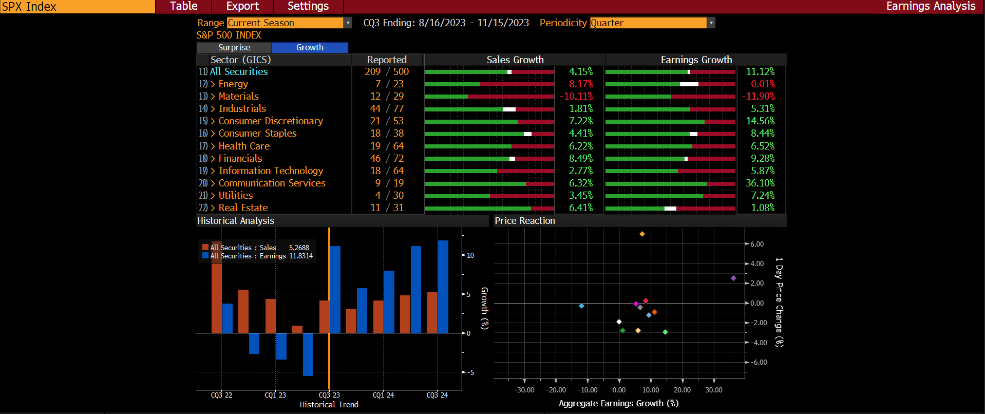Click the bright green diamond near 15 earnings growth
The width and height of the screenshot is (985, 414).
(665, 332)
